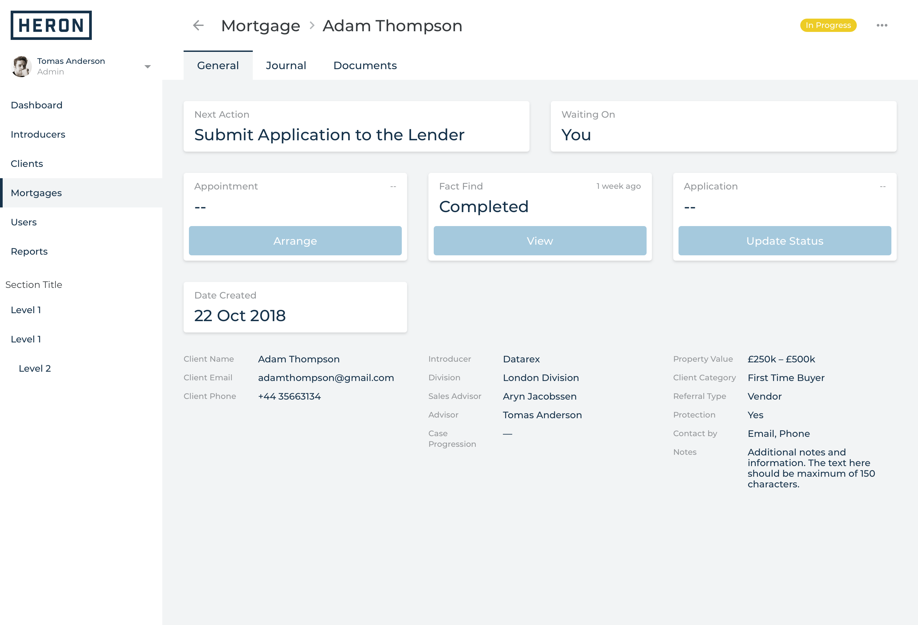Open Introducers in the sidebar
Image resolution: width=918 pixels, height=625 pixels.
pos(81,134)
